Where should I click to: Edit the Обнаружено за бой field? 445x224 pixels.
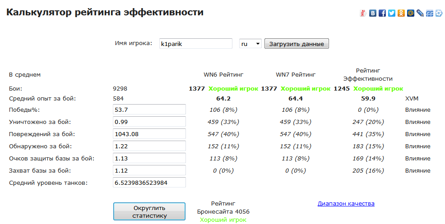[149, 146]
